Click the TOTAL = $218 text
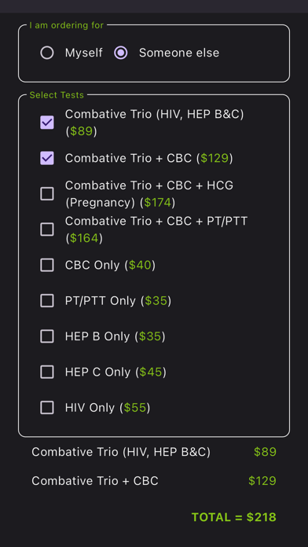 pos(233,517)
